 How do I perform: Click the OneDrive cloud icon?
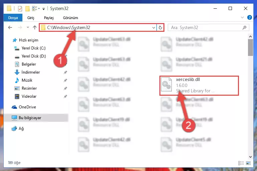tap(14, 107)
